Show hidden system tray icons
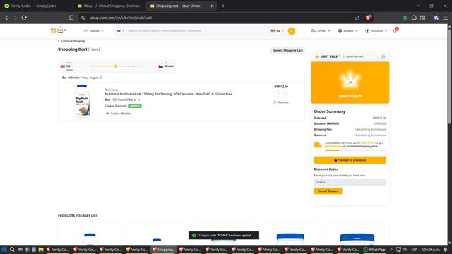The image size is (452, 254). tap(391, 249)
